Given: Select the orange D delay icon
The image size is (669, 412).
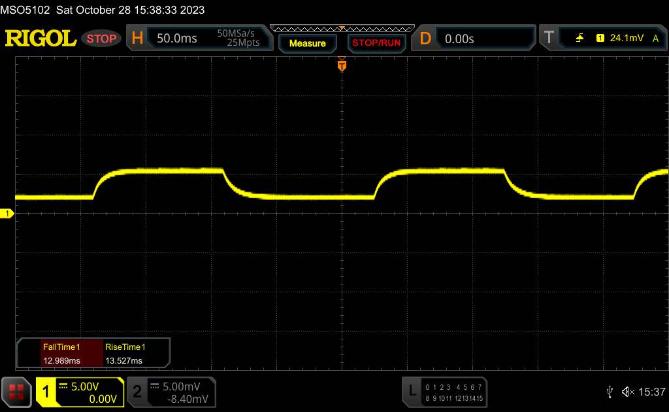Looking at the screenshot, I should pyautogui.click(x=425, y=39).
